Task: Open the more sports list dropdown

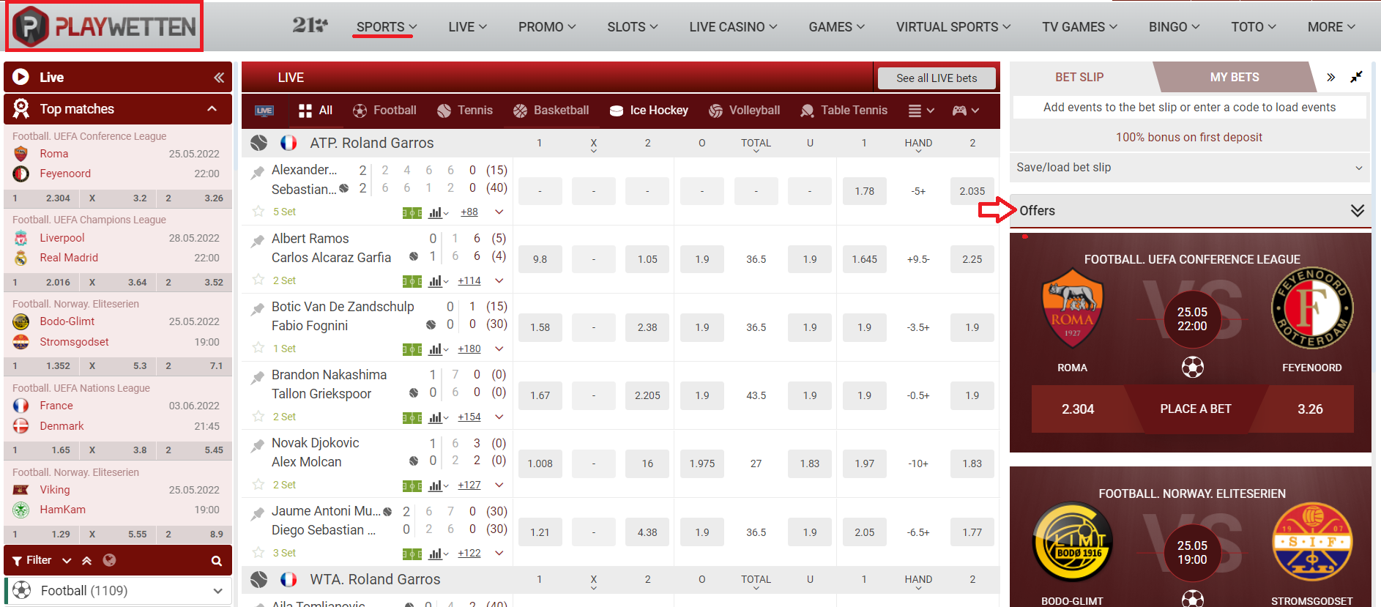Action: [x=921, y=111]
